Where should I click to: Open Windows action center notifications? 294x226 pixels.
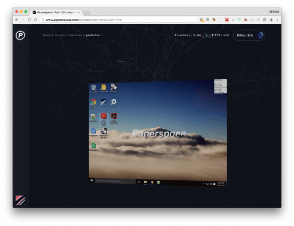tap(214, 184)
